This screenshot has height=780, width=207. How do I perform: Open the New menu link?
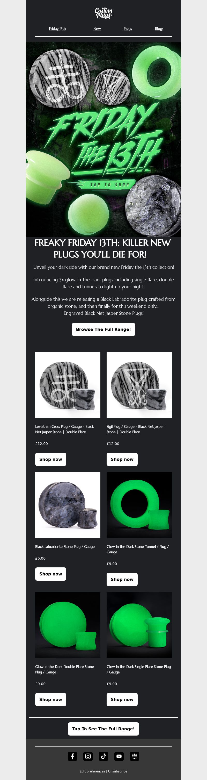(97, 29)
